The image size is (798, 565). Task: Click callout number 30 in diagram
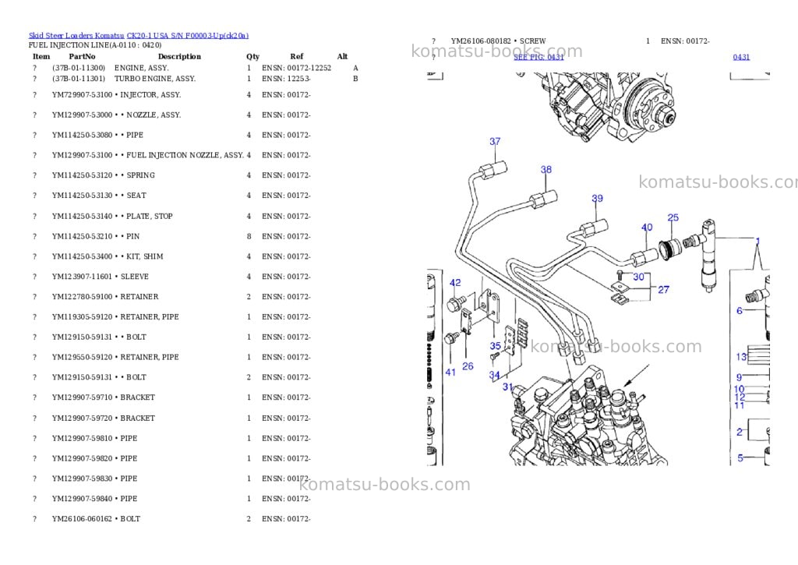coord(639,277)
